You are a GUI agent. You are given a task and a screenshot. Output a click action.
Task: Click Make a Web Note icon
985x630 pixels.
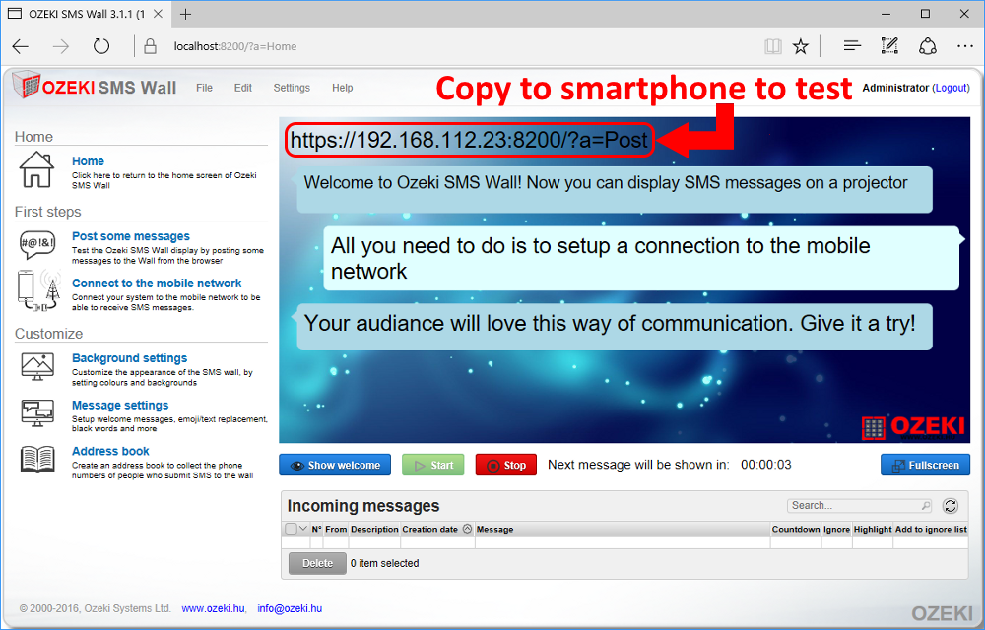click(889, 46)
